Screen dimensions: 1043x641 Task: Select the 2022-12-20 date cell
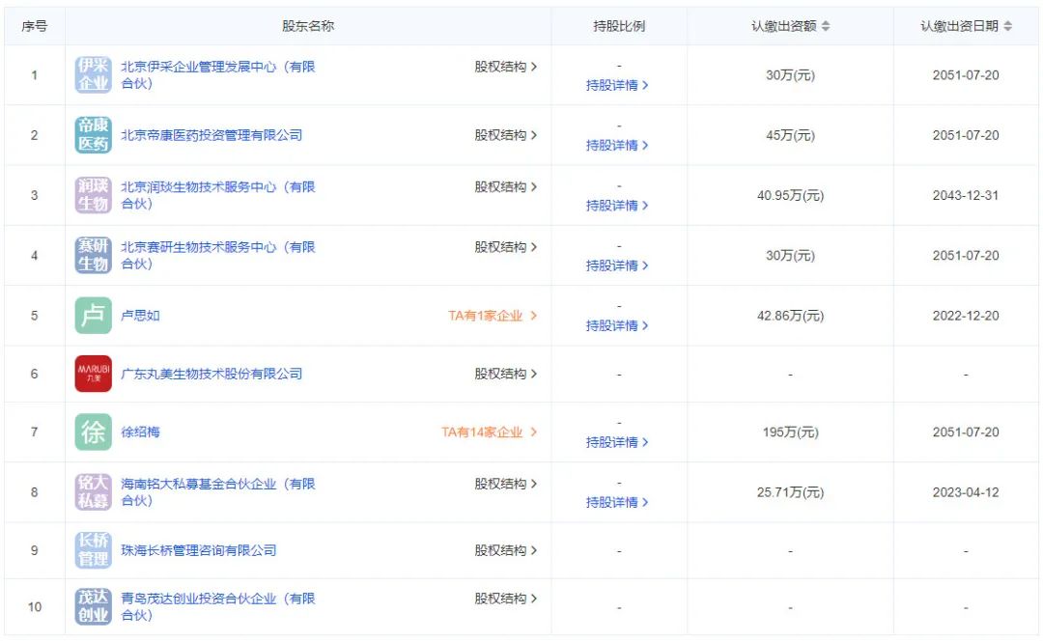(x=966, y=315)
